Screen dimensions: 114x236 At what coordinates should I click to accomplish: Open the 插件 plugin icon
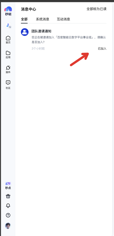pos(8,69)
